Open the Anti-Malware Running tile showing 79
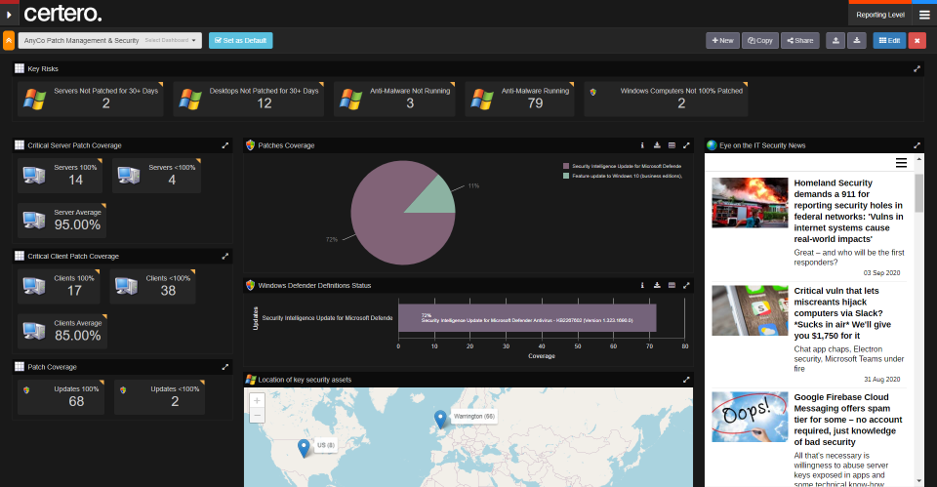Viewport: 937px width, 487px height. tap(519, 99)
